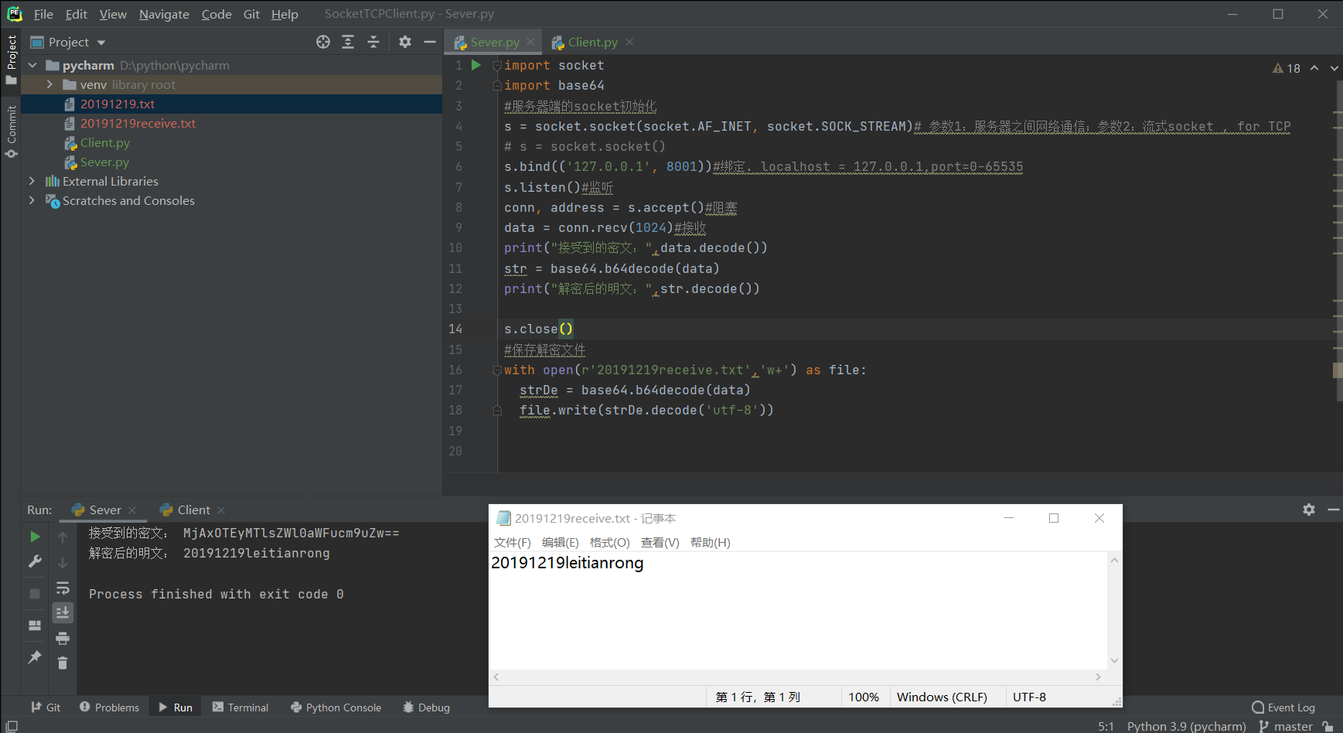
Task: Open the Navigate menu
Action: (x=164, y=14)
